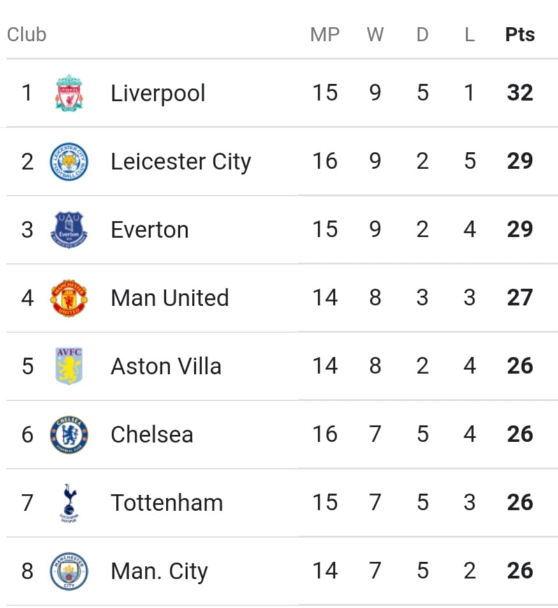The height and width of the screenshot is (608, 558).
Task: Click the Manchester United crest icon
Action: [69, 298]
